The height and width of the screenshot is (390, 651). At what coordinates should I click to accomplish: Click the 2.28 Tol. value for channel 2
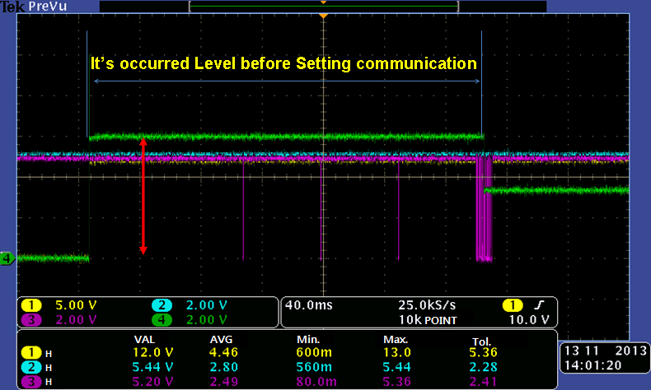click(483, 367)
